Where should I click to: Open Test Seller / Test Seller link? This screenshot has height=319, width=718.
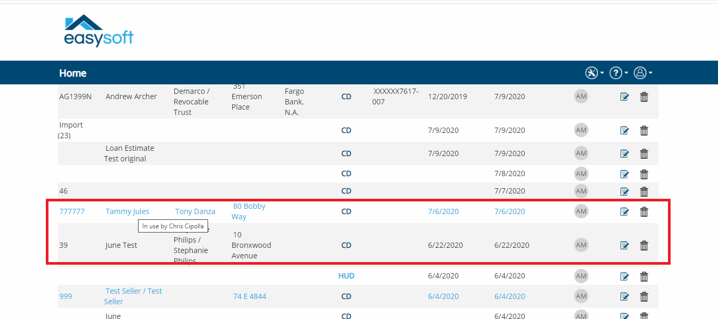[x=133, y=296]
